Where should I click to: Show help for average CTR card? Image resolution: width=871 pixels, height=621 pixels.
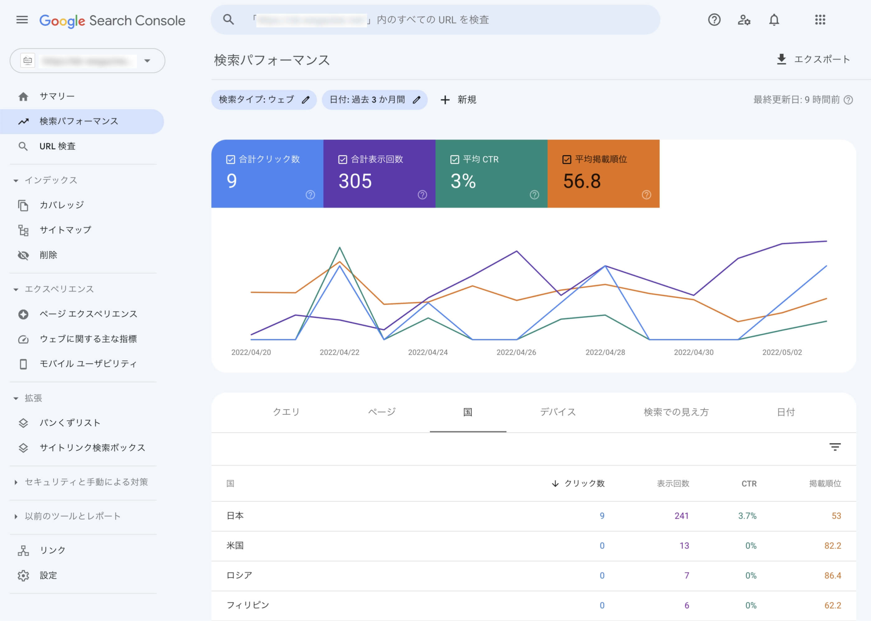click(535, 195)
